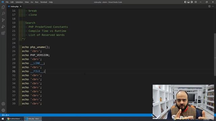
Task: Open the Source Control view
Action: pos(3,20)
